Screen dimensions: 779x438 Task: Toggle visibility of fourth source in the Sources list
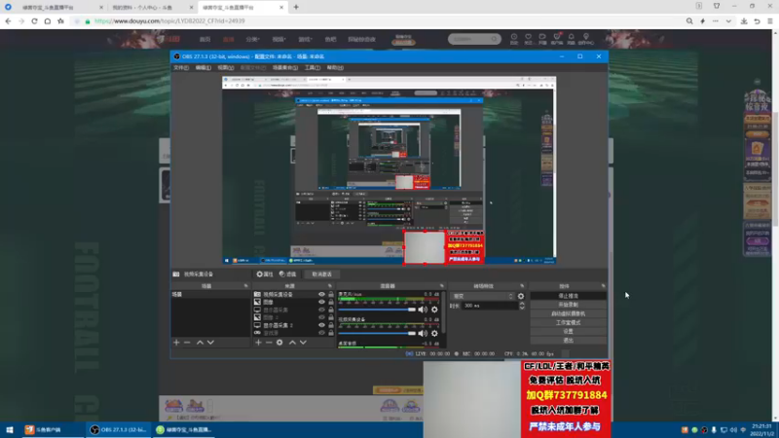(x=321, y=317)
